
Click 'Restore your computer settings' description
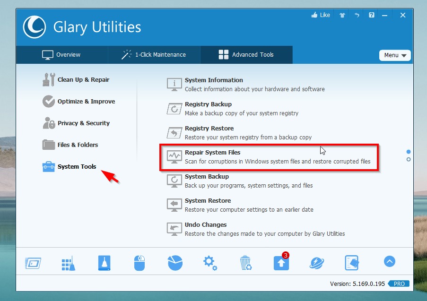coord(249,210)
